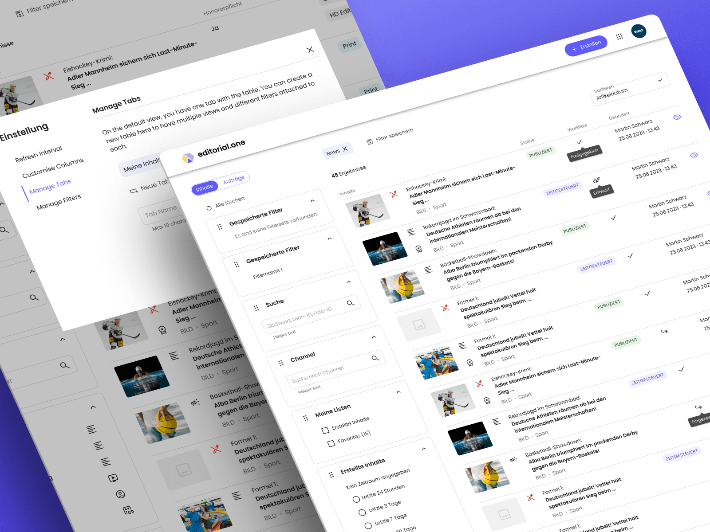Check the Erstellte Inhalte checkbox in Meine Listen
Screen dimensions: 710x532
pos(325,430)
